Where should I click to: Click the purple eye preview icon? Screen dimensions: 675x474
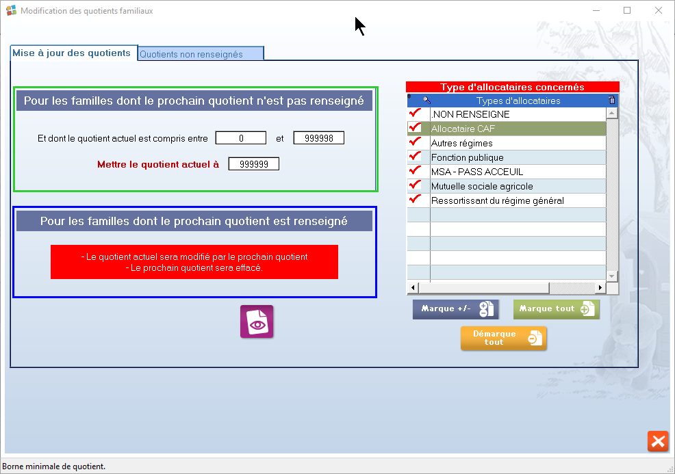point(257,321)
